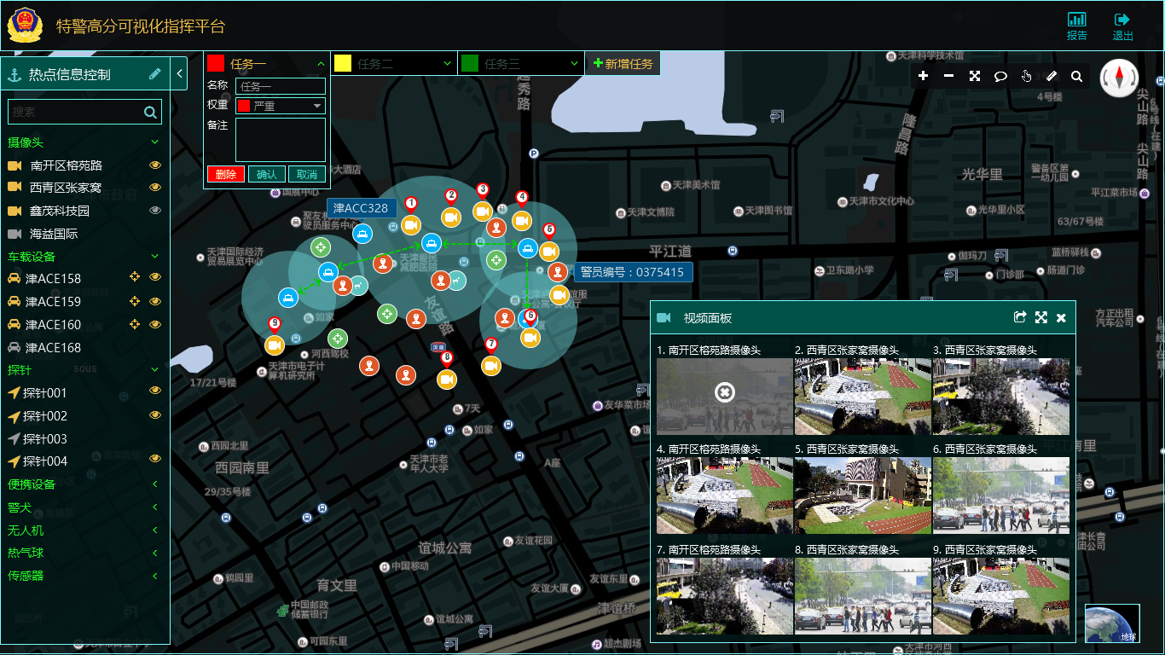
Task: Click the zoom out minus map tool
Action: pos(948,76)
